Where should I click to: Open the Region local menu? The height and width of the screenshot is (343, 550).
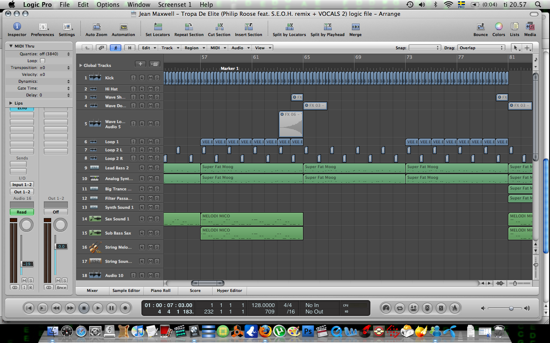[194, 48]
